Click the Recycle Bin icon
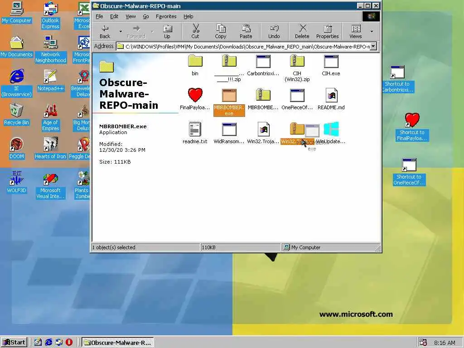This screenshot has height=348, width=464. click(x=17, y=115)
